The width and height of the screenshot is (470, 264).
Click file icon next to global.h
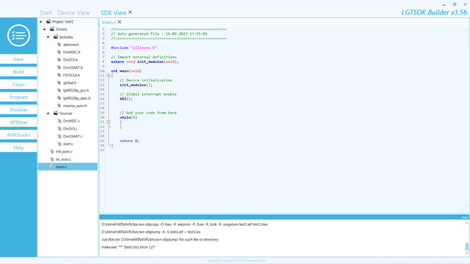(x=59, y=83)
